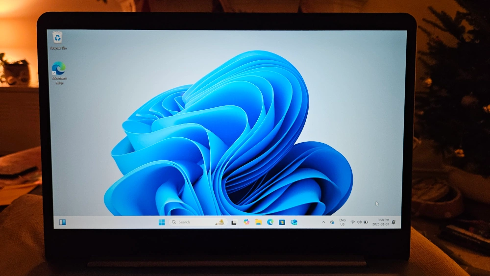Open File Explorer from the taskbar

(258, 222)
